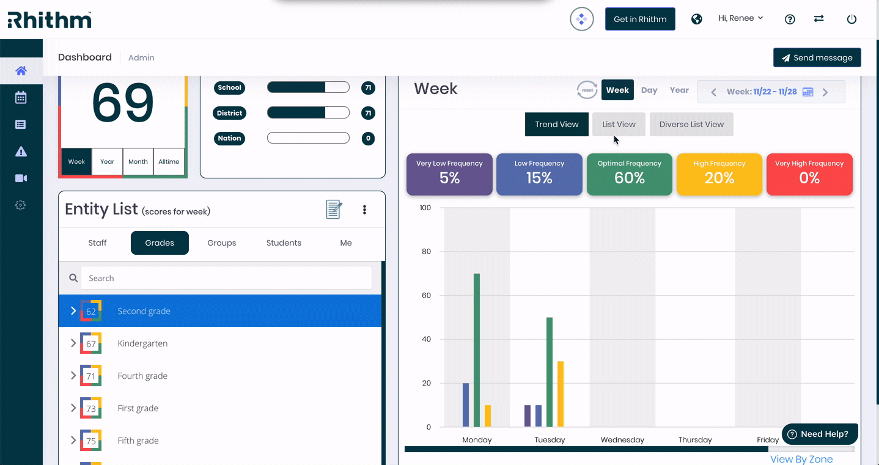
Task: Expand the Kindergarten row
Action: pos(73,343)
